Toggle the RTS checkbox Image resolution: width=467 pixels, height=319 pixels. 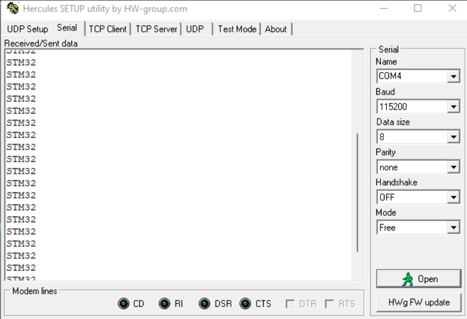(330, 304)
